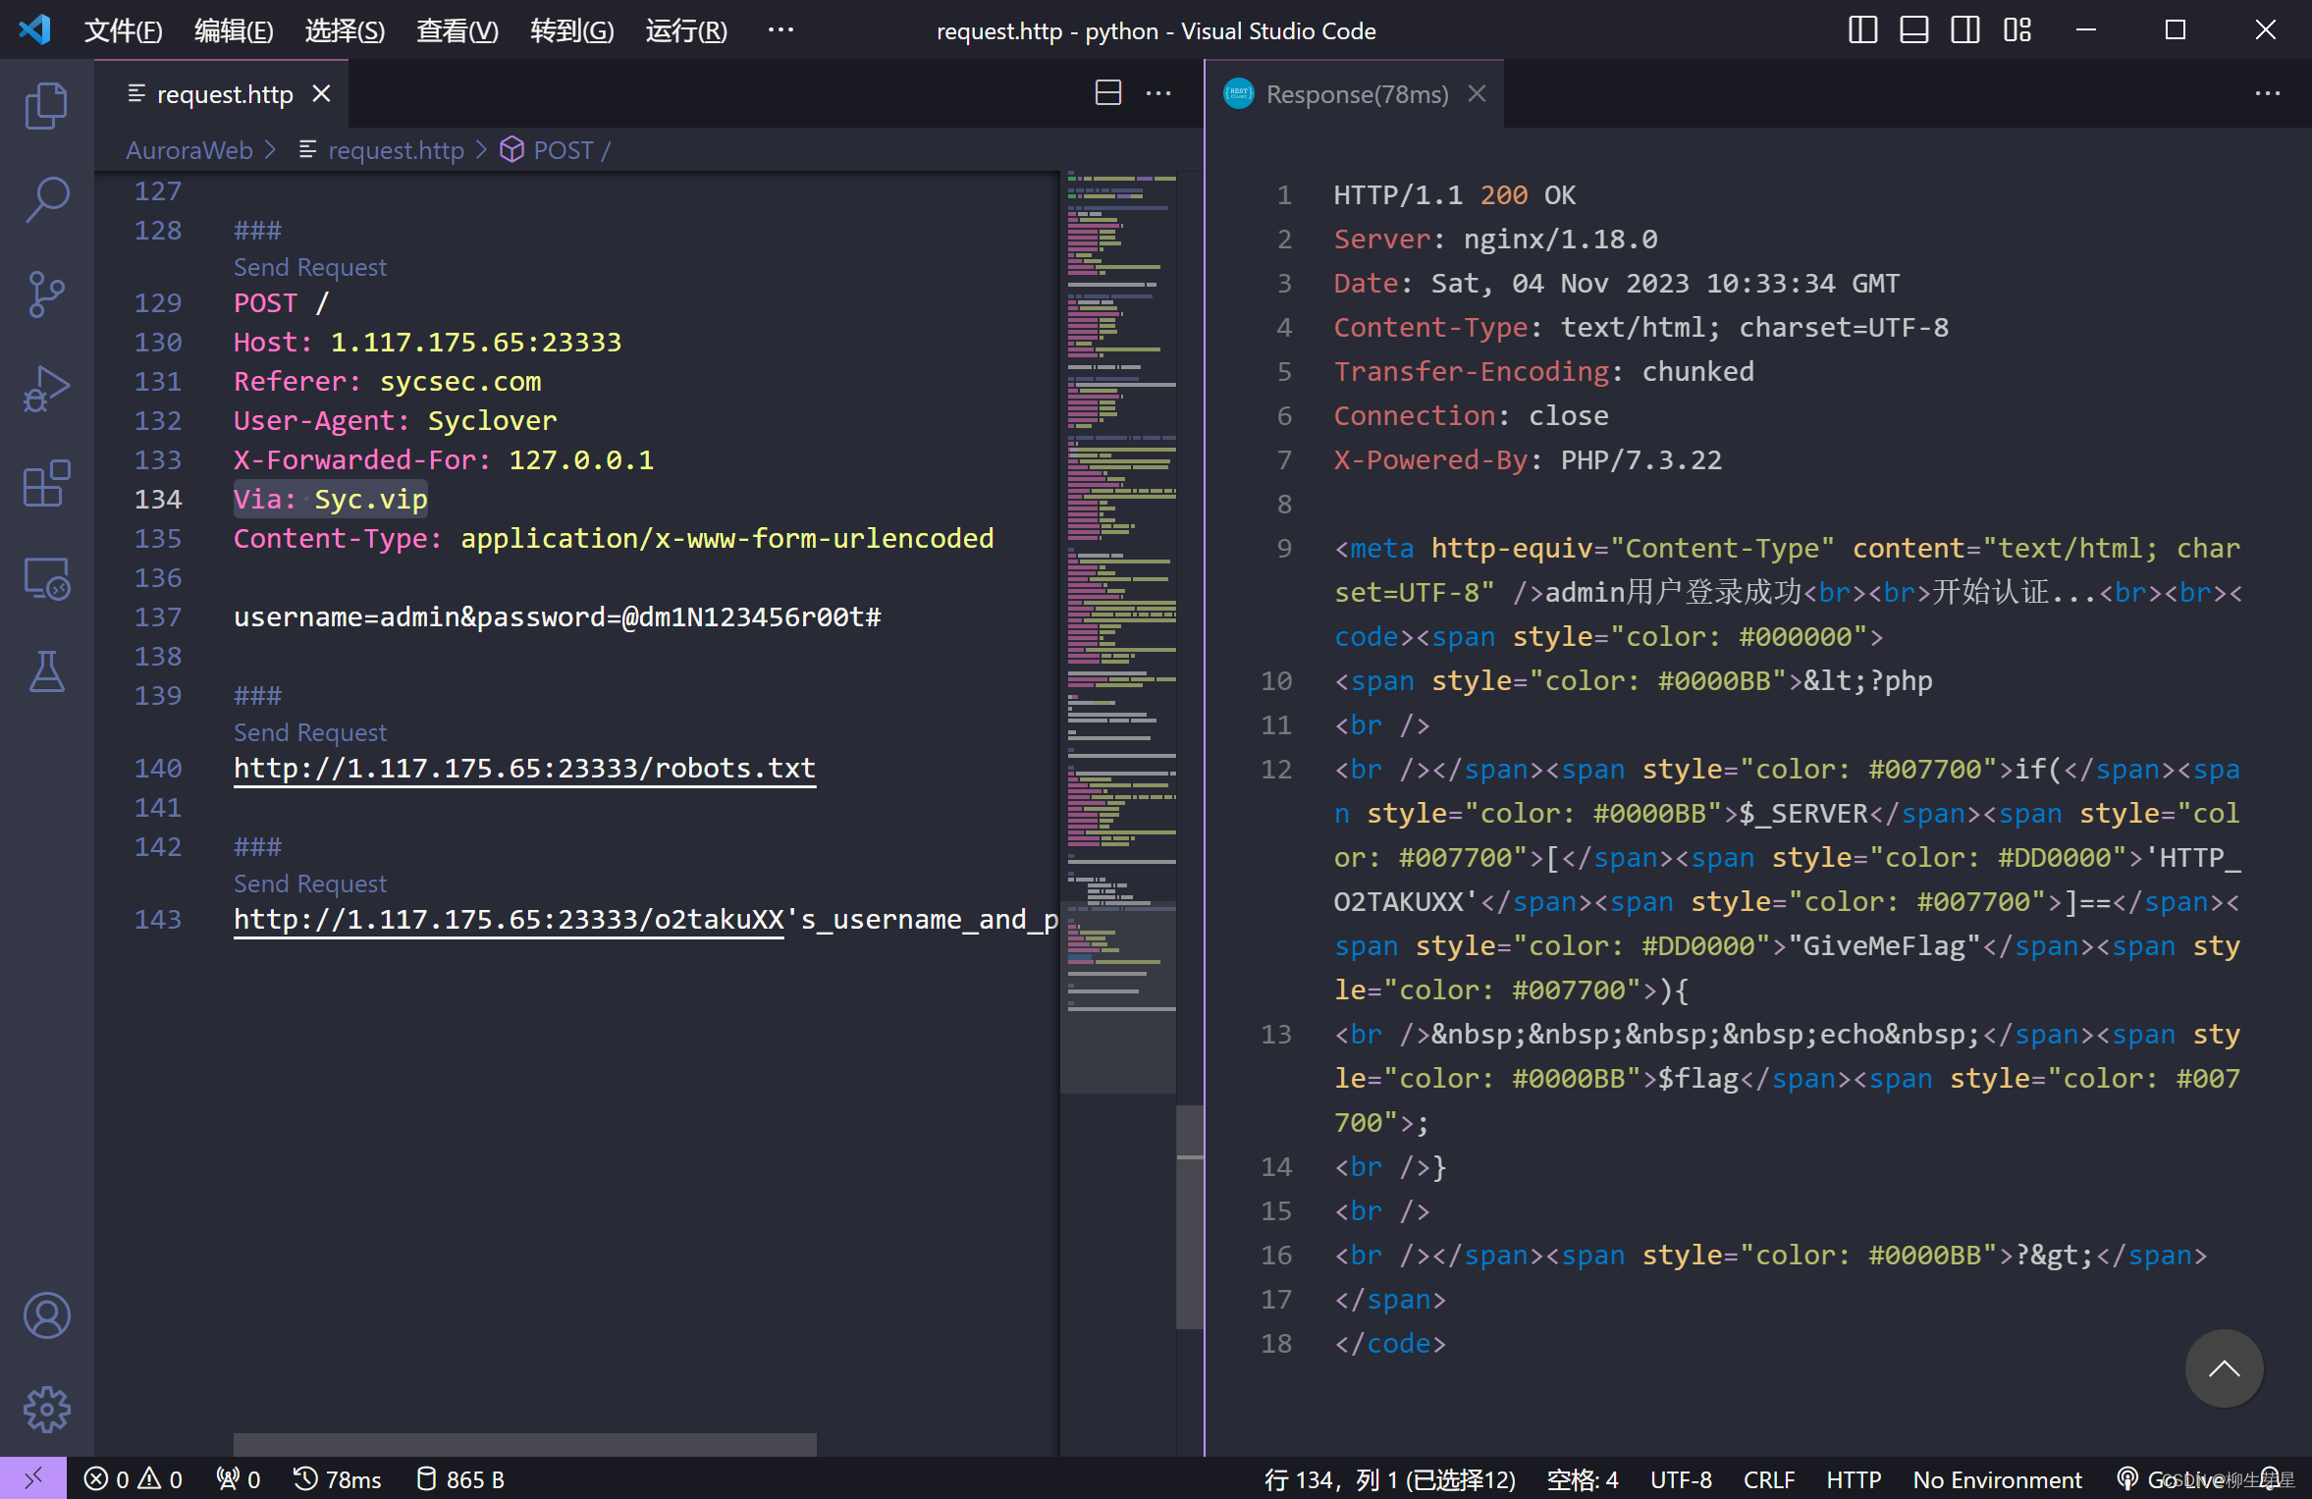Change indentation via 空格: 4 status item

1582,1479
